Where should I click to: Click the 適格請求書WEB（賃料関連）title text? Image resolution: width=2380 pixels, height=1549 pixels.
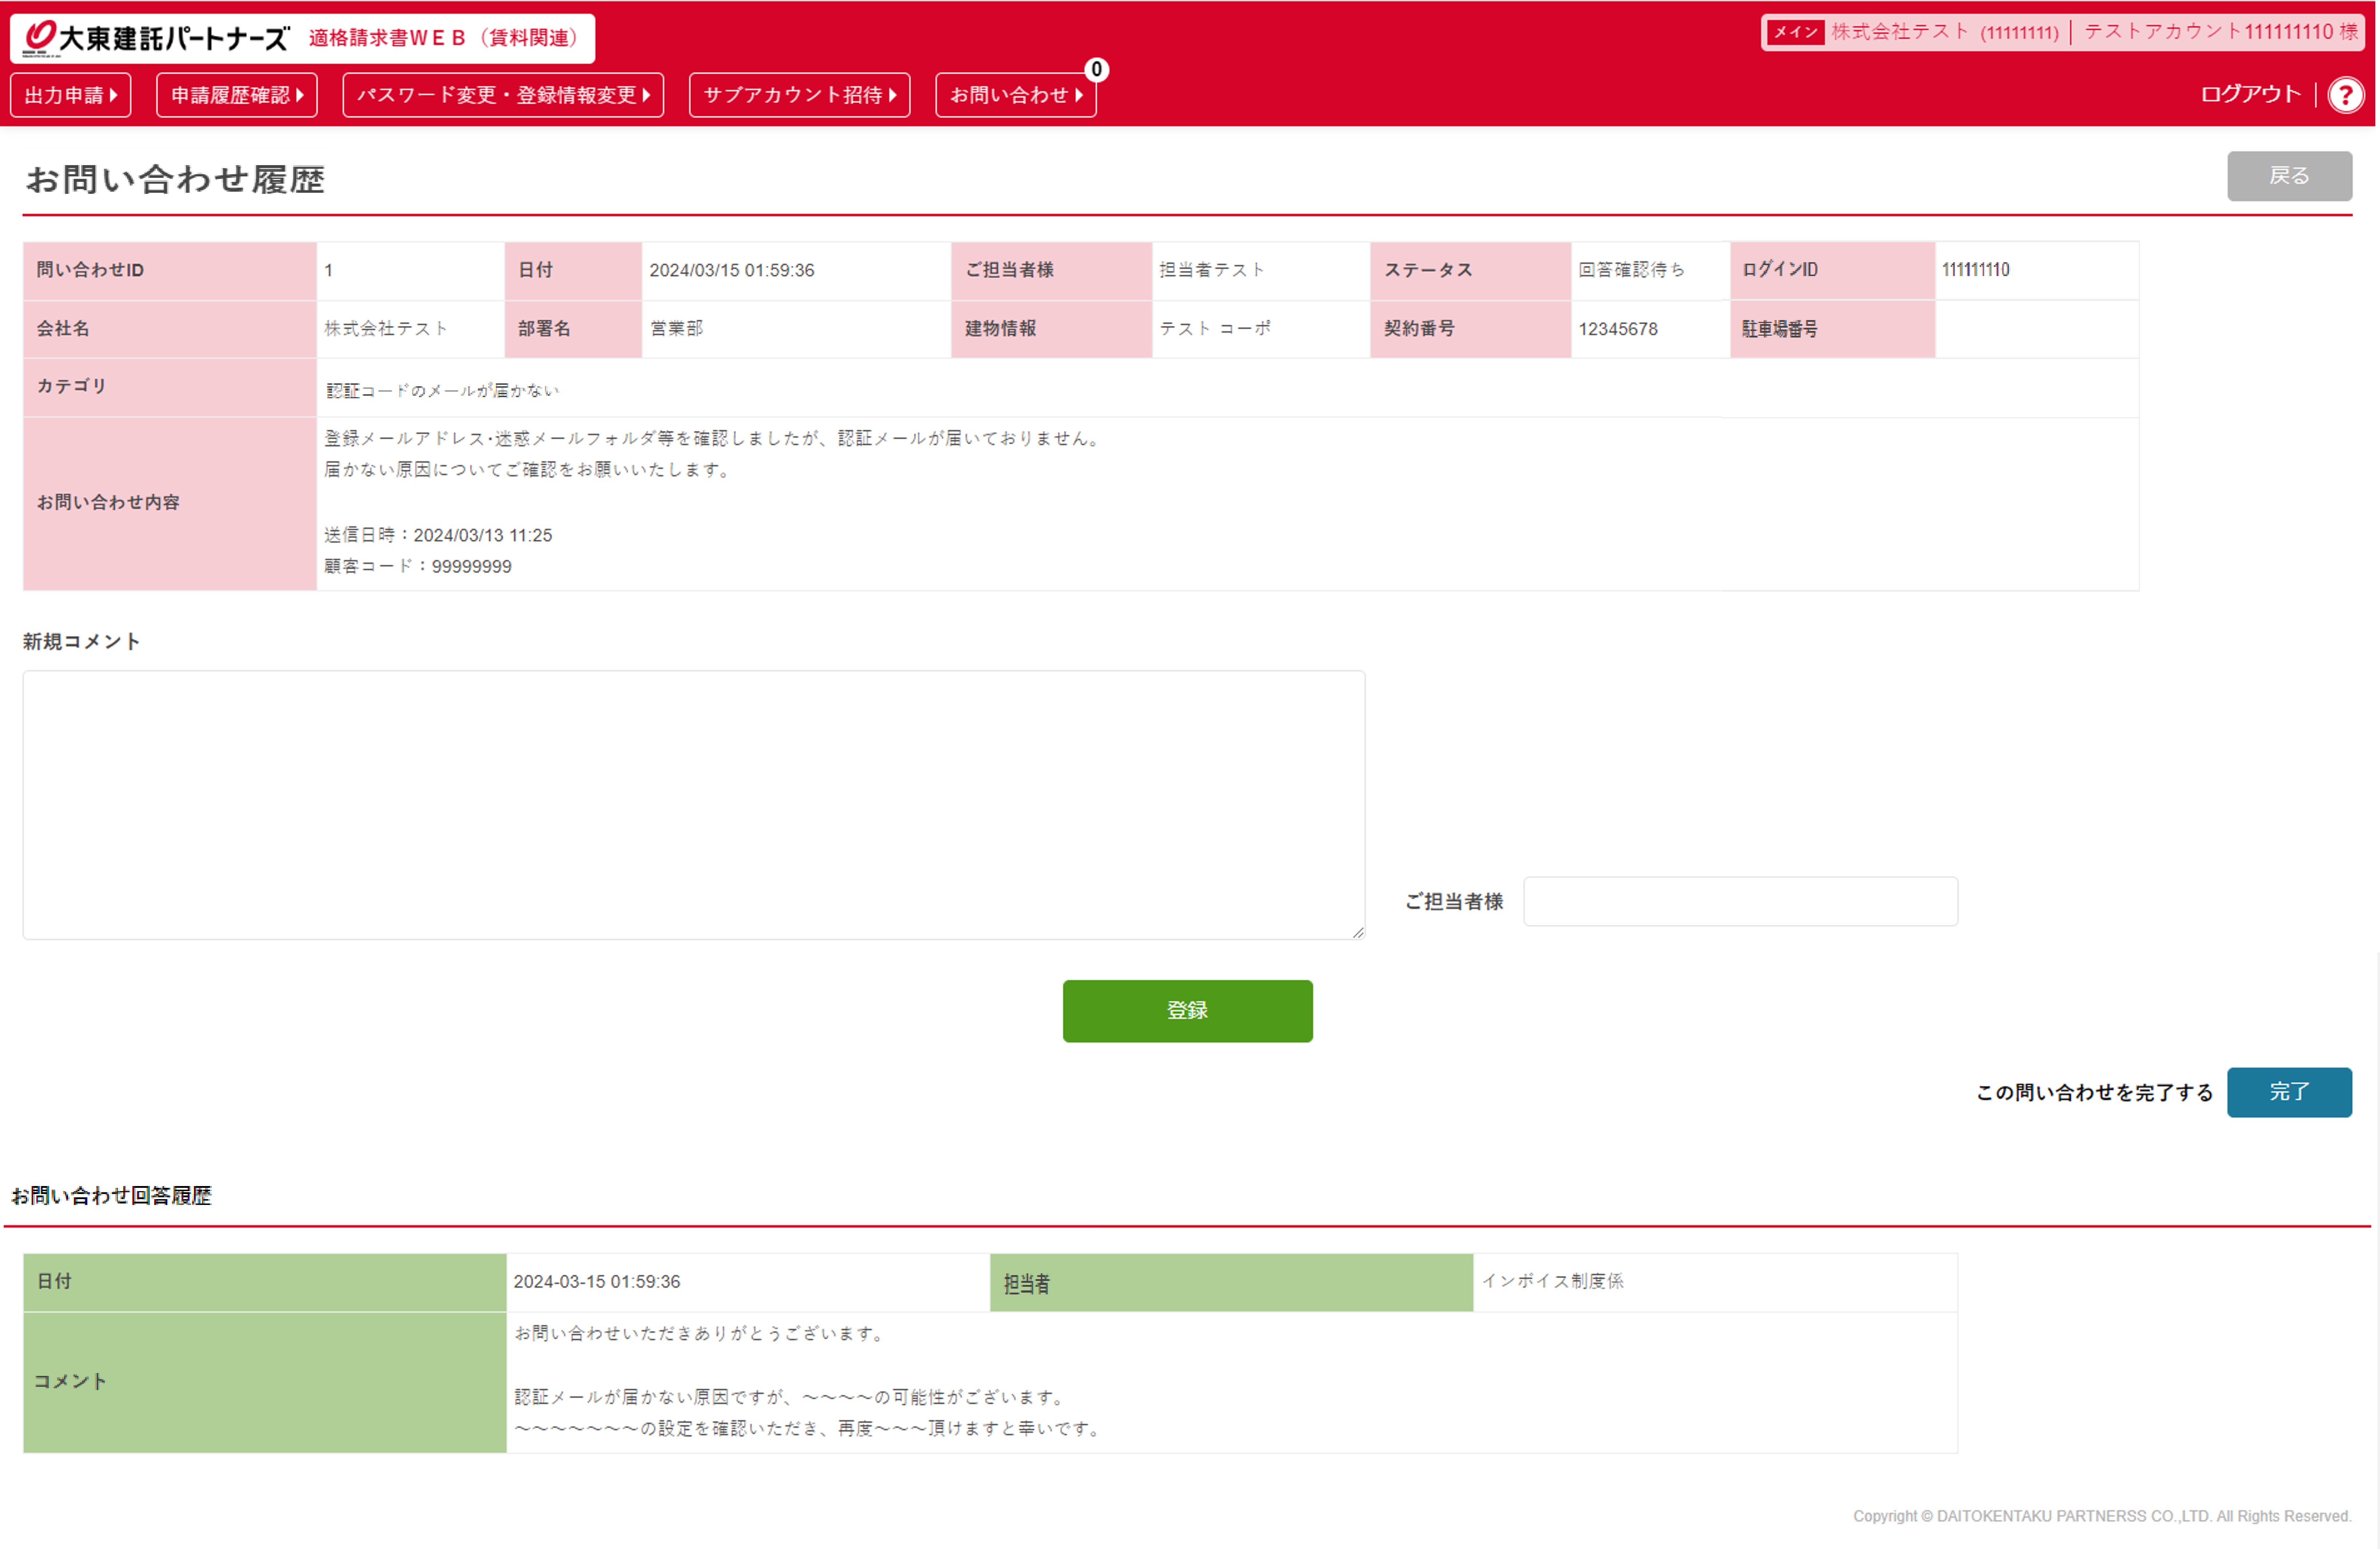tap(443, 38)
